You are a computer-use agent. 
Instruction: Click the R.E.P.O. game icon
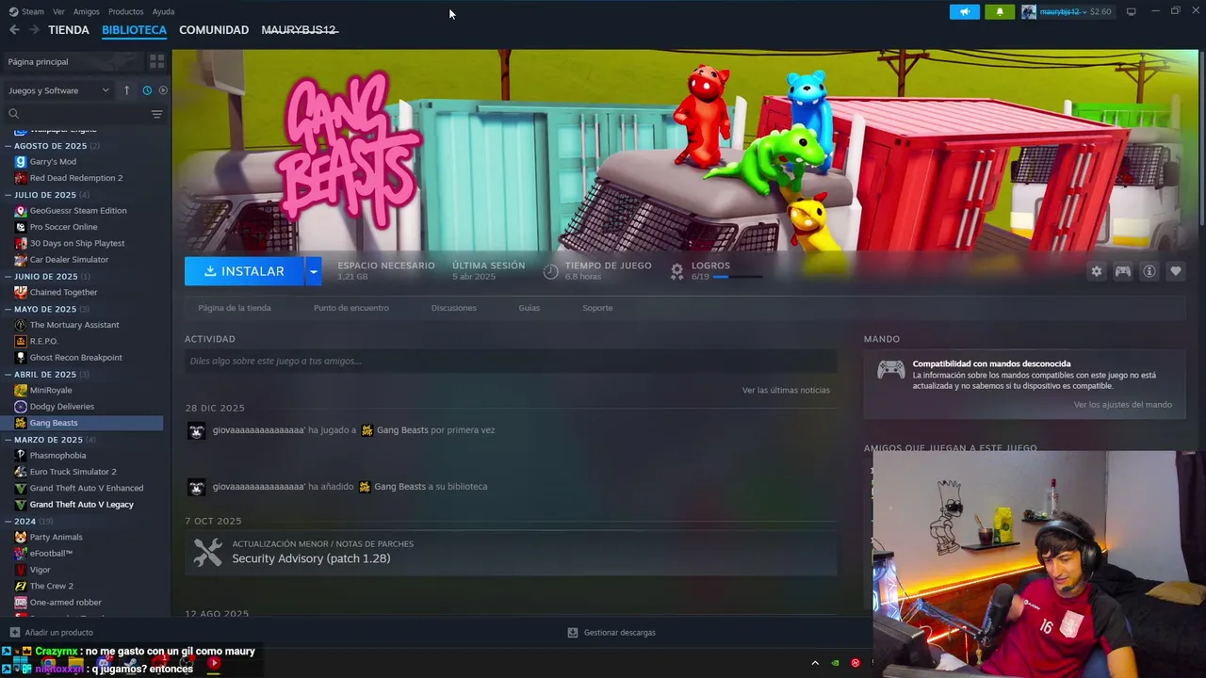21,341
